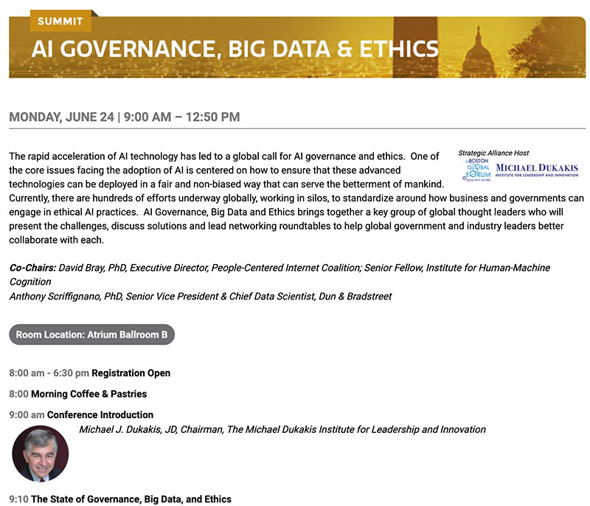Click David Bray co-chair name
This screenshot has height=506, width=590.
81,268
